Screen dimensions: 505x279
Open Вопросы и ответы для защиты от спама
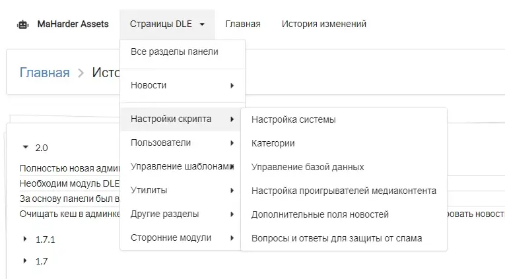tap(337, 238)
